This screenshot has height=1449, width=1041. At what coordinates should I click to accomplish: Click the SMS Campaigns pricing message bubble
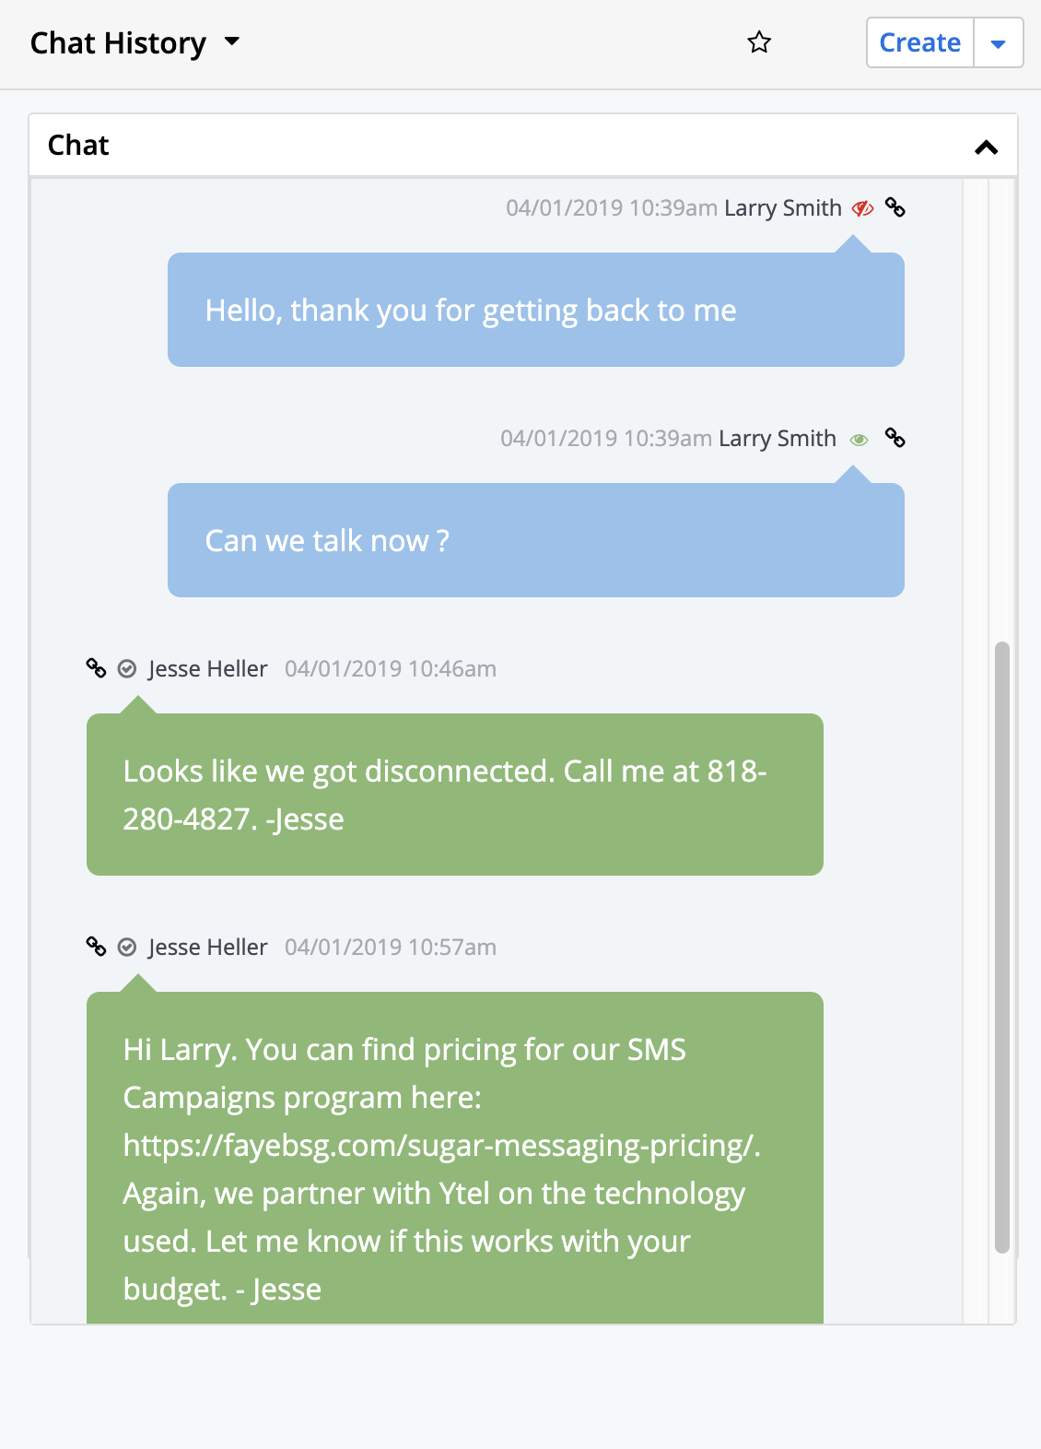point(455,1158)
